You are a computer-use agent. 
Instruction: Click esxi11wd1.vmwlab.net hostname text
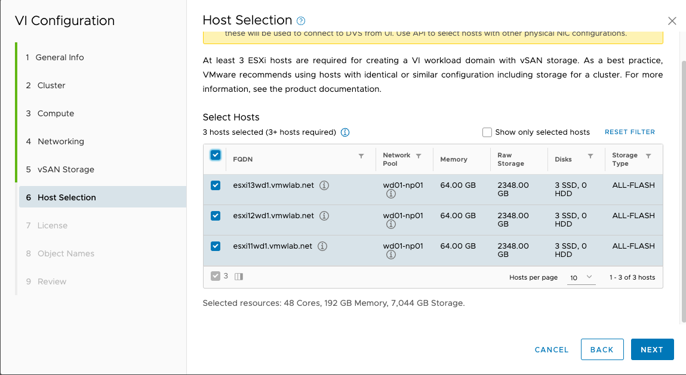click(x=273, y=246)
